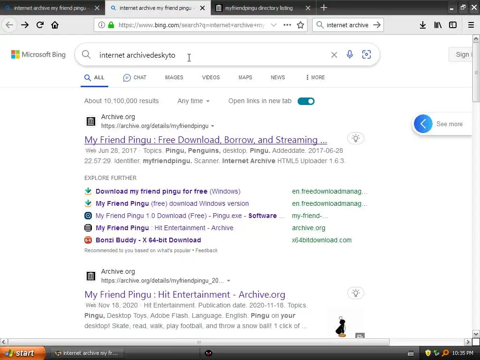Open My Friend Pingu : Hit Entertainment - Archive link

point(165,228)
